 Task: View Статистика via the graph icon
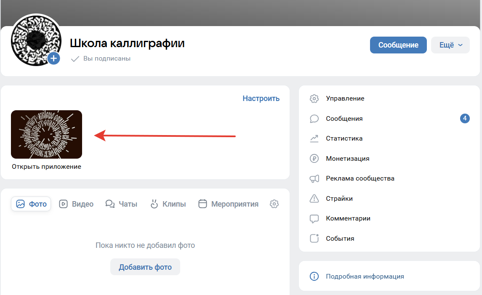point(314,138)
